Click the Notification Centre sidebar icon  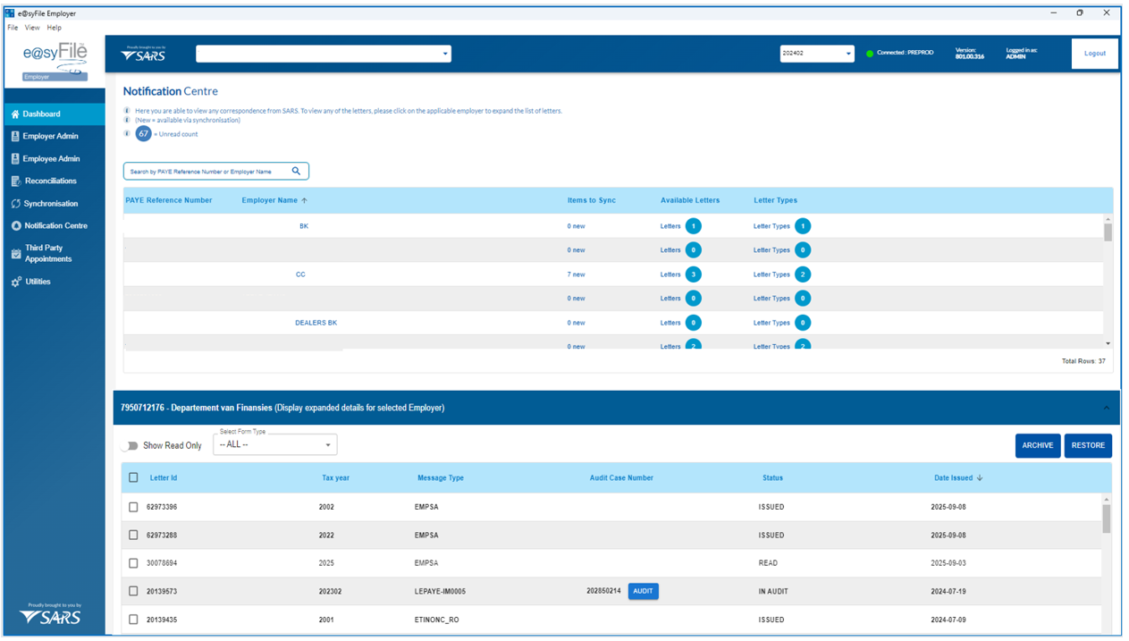pyautogui.click(x=15, y=226)
